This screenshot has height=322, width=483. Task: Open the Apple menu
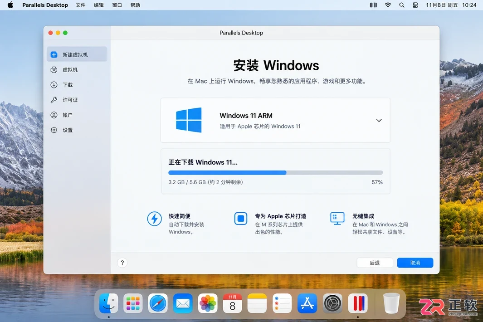click(x=10, y=5)
